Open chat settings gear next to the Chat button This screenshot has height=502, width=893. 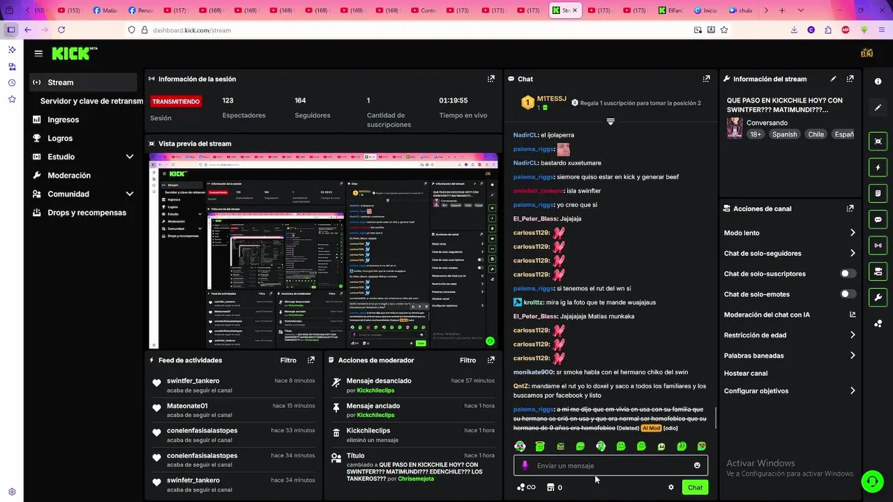(x=671, y=487)
